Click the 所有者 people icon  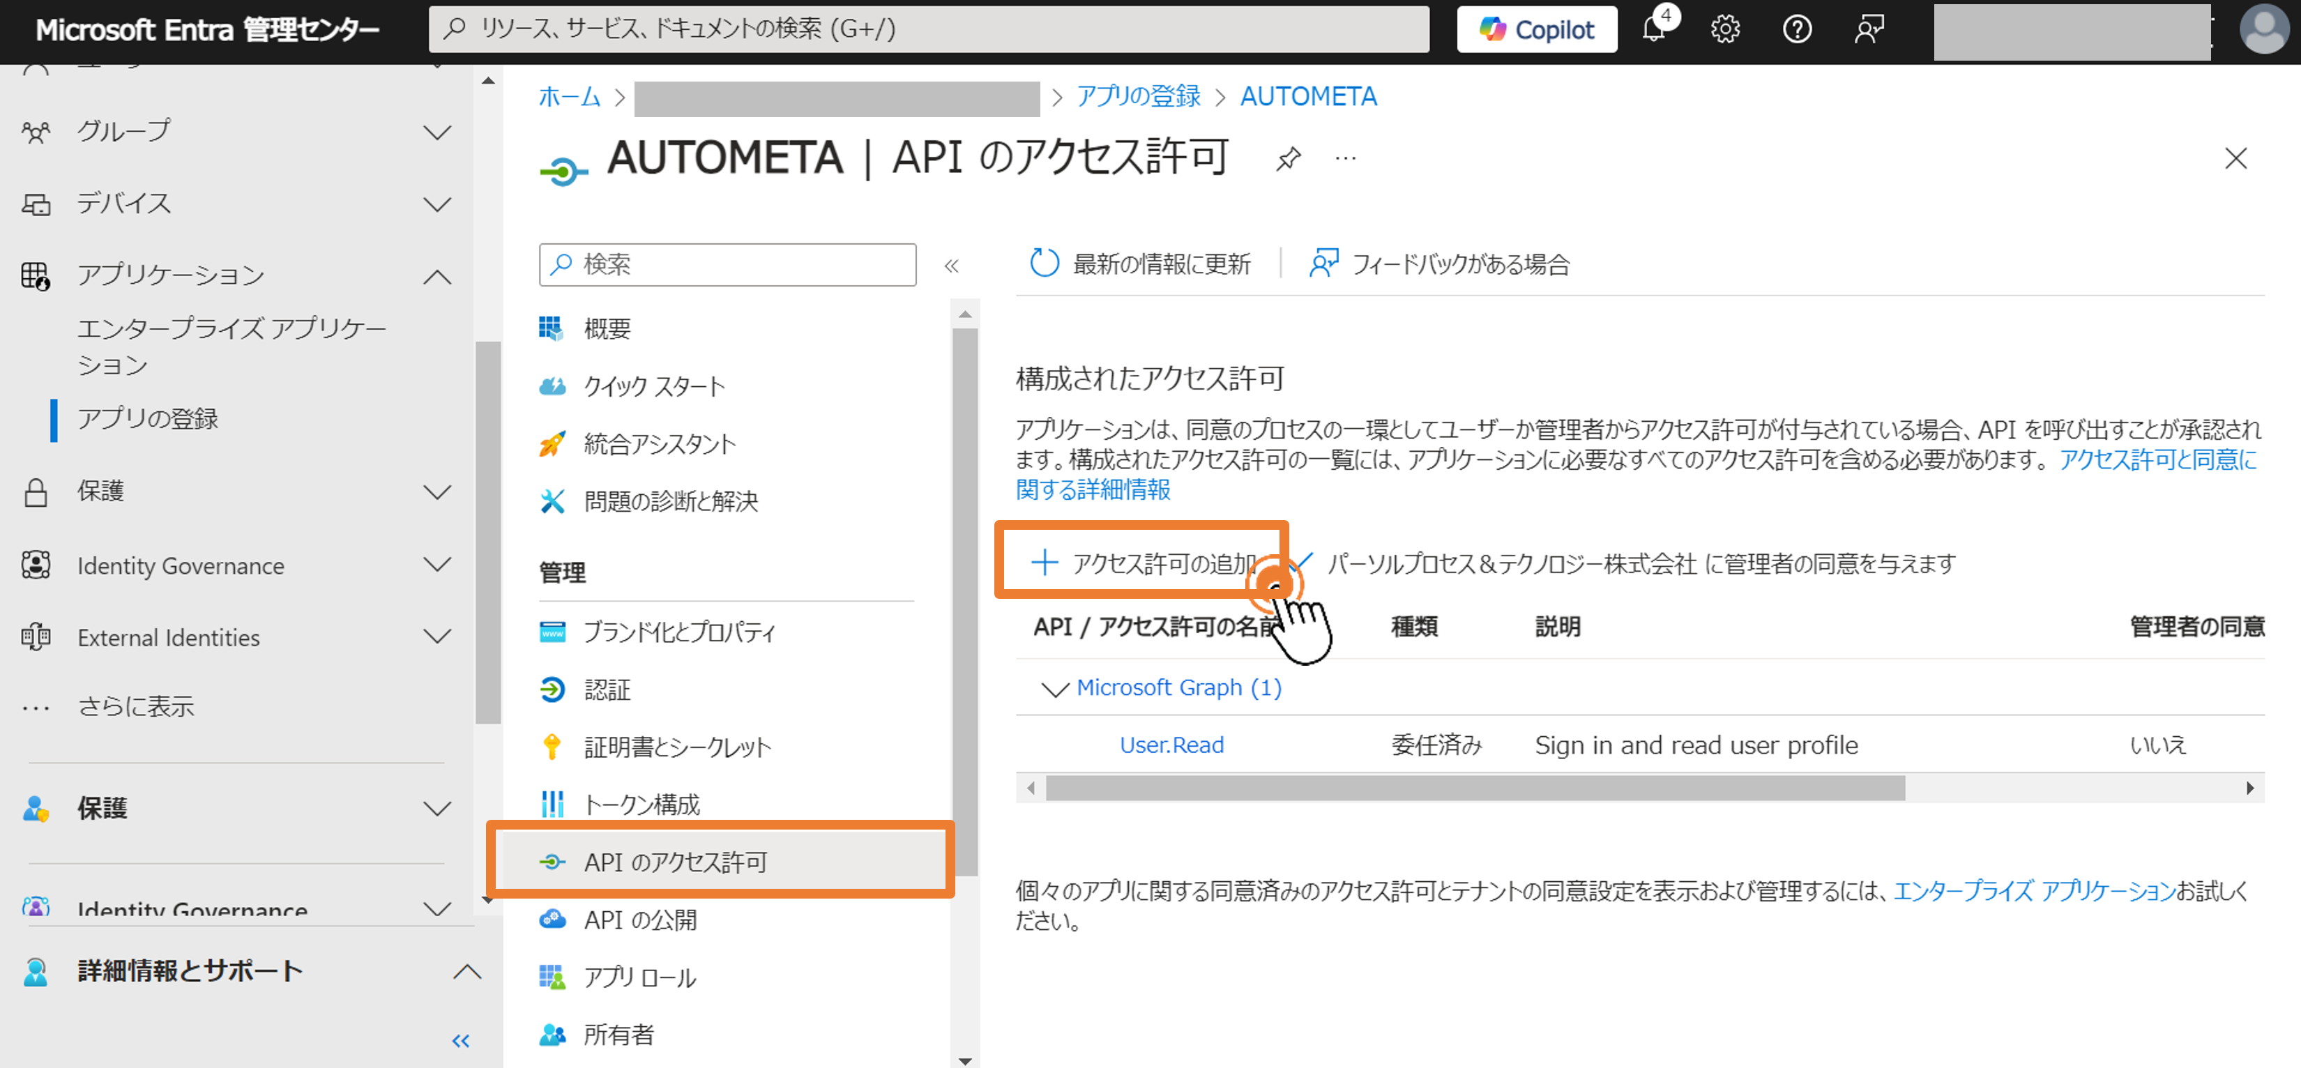[x=553, y=1035]
